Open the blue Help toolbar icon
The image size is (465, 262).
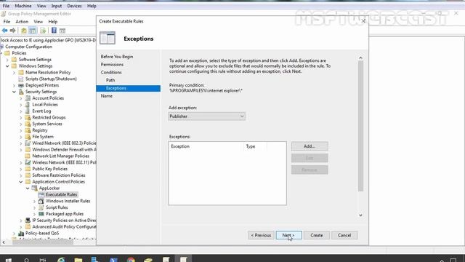54,31
